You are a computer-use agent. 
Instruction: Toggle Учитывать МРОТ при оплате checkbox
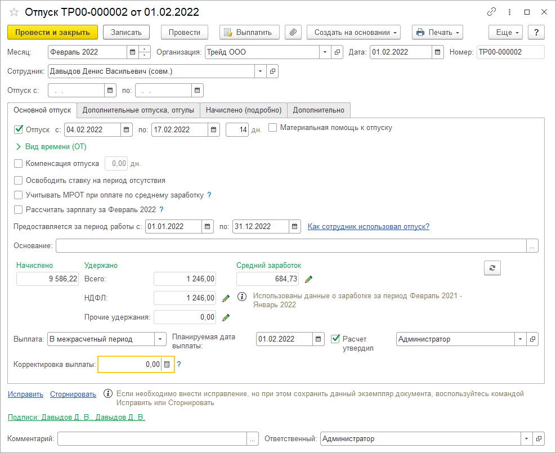(x=18, y=195)
